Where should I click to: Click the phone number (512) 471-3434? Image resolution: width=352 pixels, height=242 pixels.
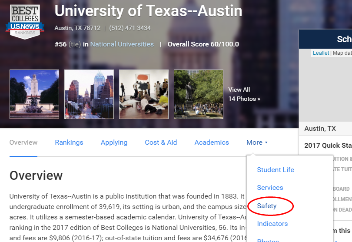[130, 28]
